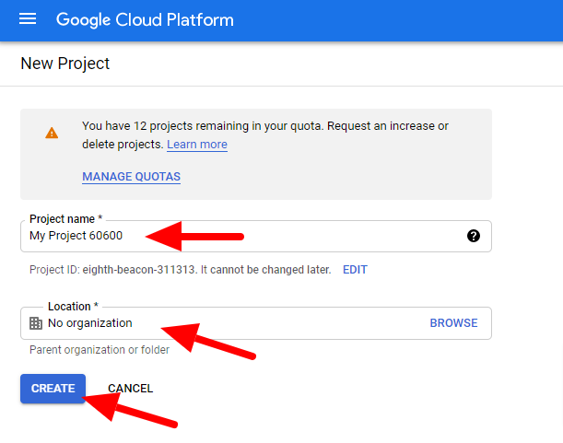The height and width of the screenshot is (443, 563).
Task: Edit the project ID
Action: 355,270
